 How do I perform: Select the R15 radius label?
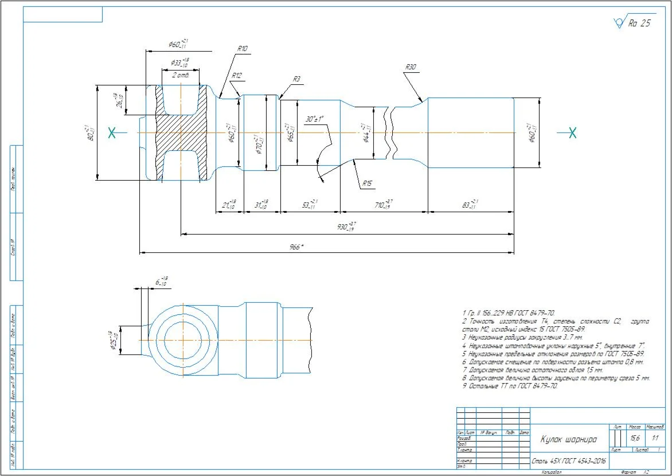(x=368, y=184)
